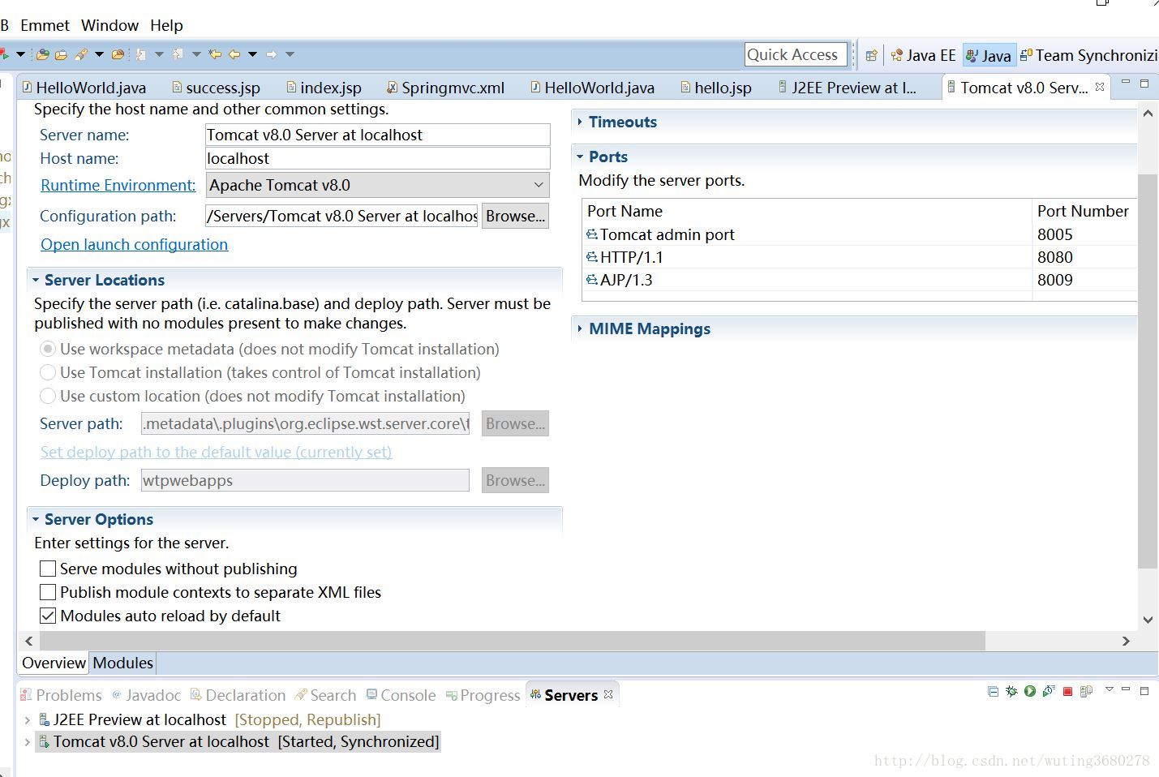Open back navigation history dropdown
1159x777 pixels.
pos(252,54)
